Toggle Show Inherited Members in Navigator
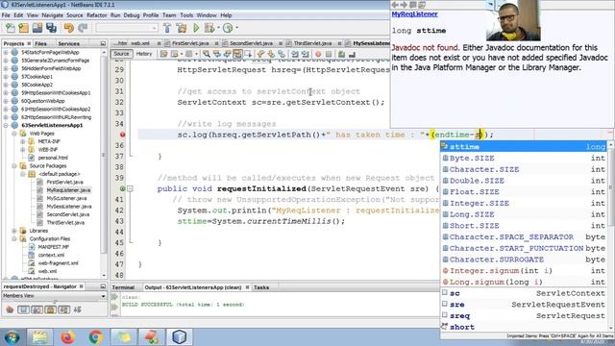 (10, 309)
